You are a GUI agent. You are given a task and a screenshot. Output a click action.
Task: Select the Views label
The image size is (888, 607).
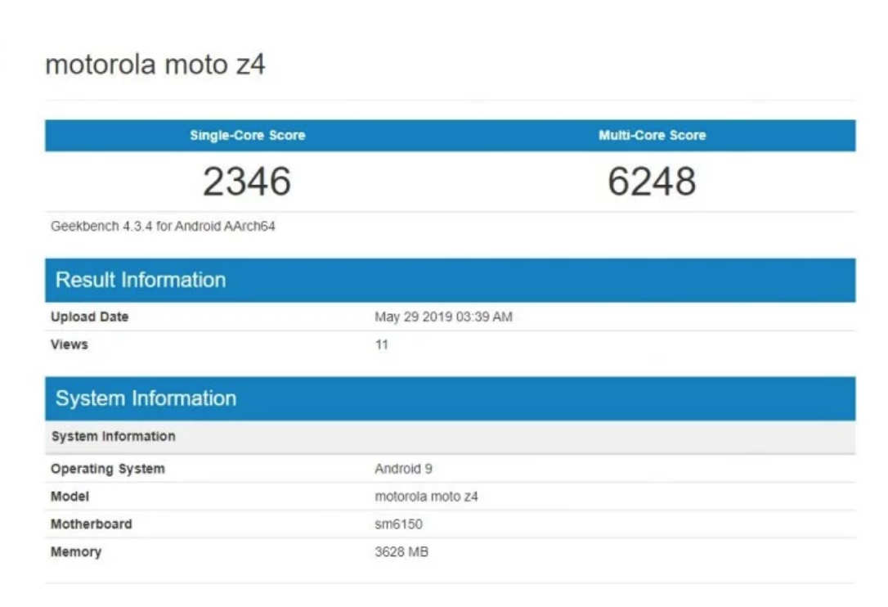(x=69, y=344)
